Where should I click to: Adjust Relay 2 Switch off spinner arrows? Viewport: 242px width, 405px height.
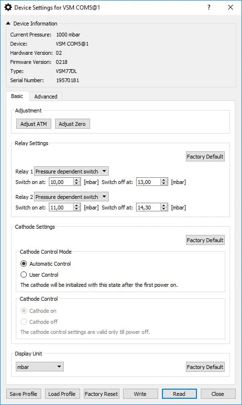click(x=164, y=208)
